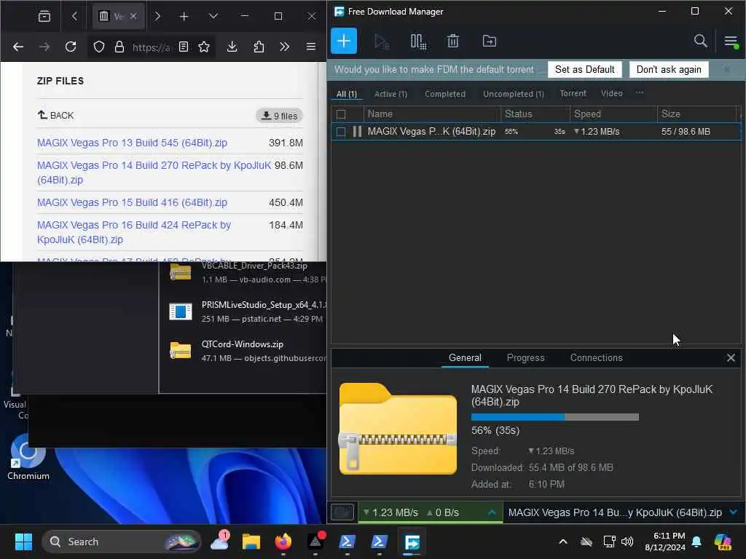Screen dimensions: 746x559
Task: Collapse details panel chevron at bottom right
Action: (733, 512)
